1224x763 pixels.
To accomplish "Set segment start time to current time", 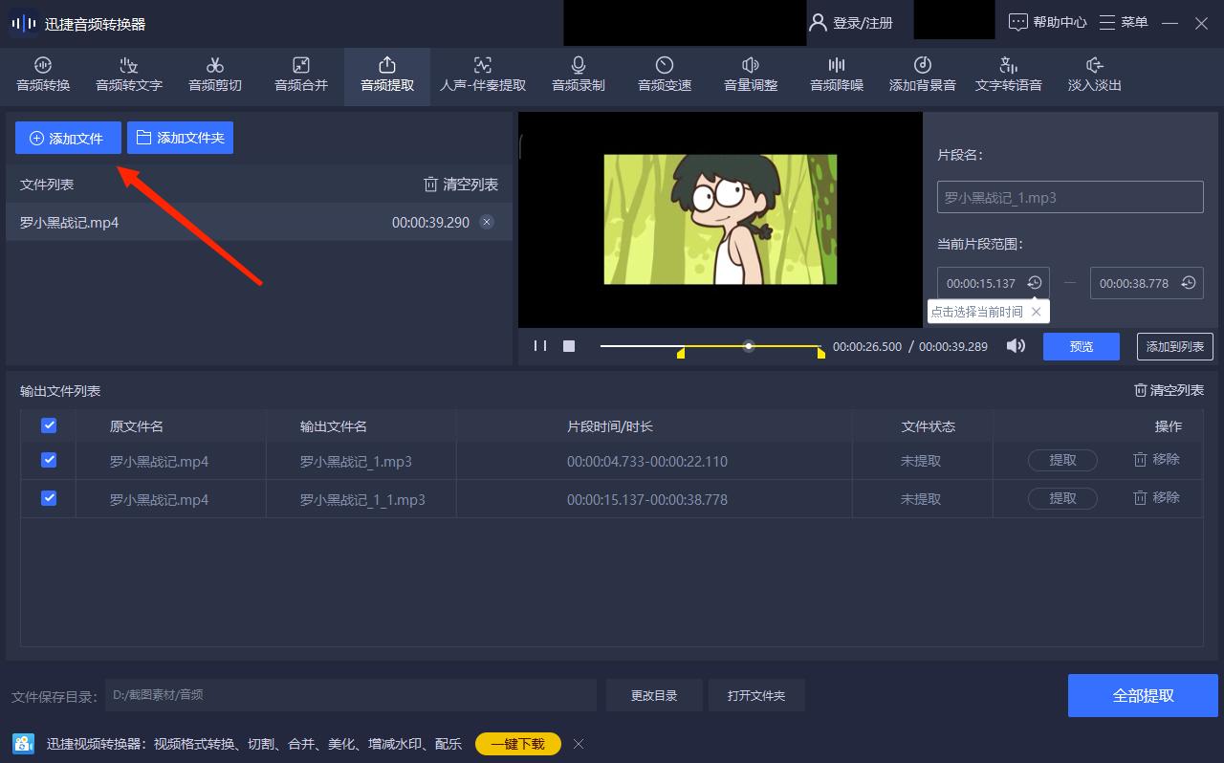I will click(1035, 283).
